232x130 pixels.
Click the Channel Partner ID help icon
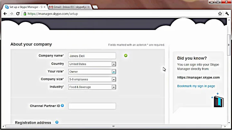coord(63,106)
